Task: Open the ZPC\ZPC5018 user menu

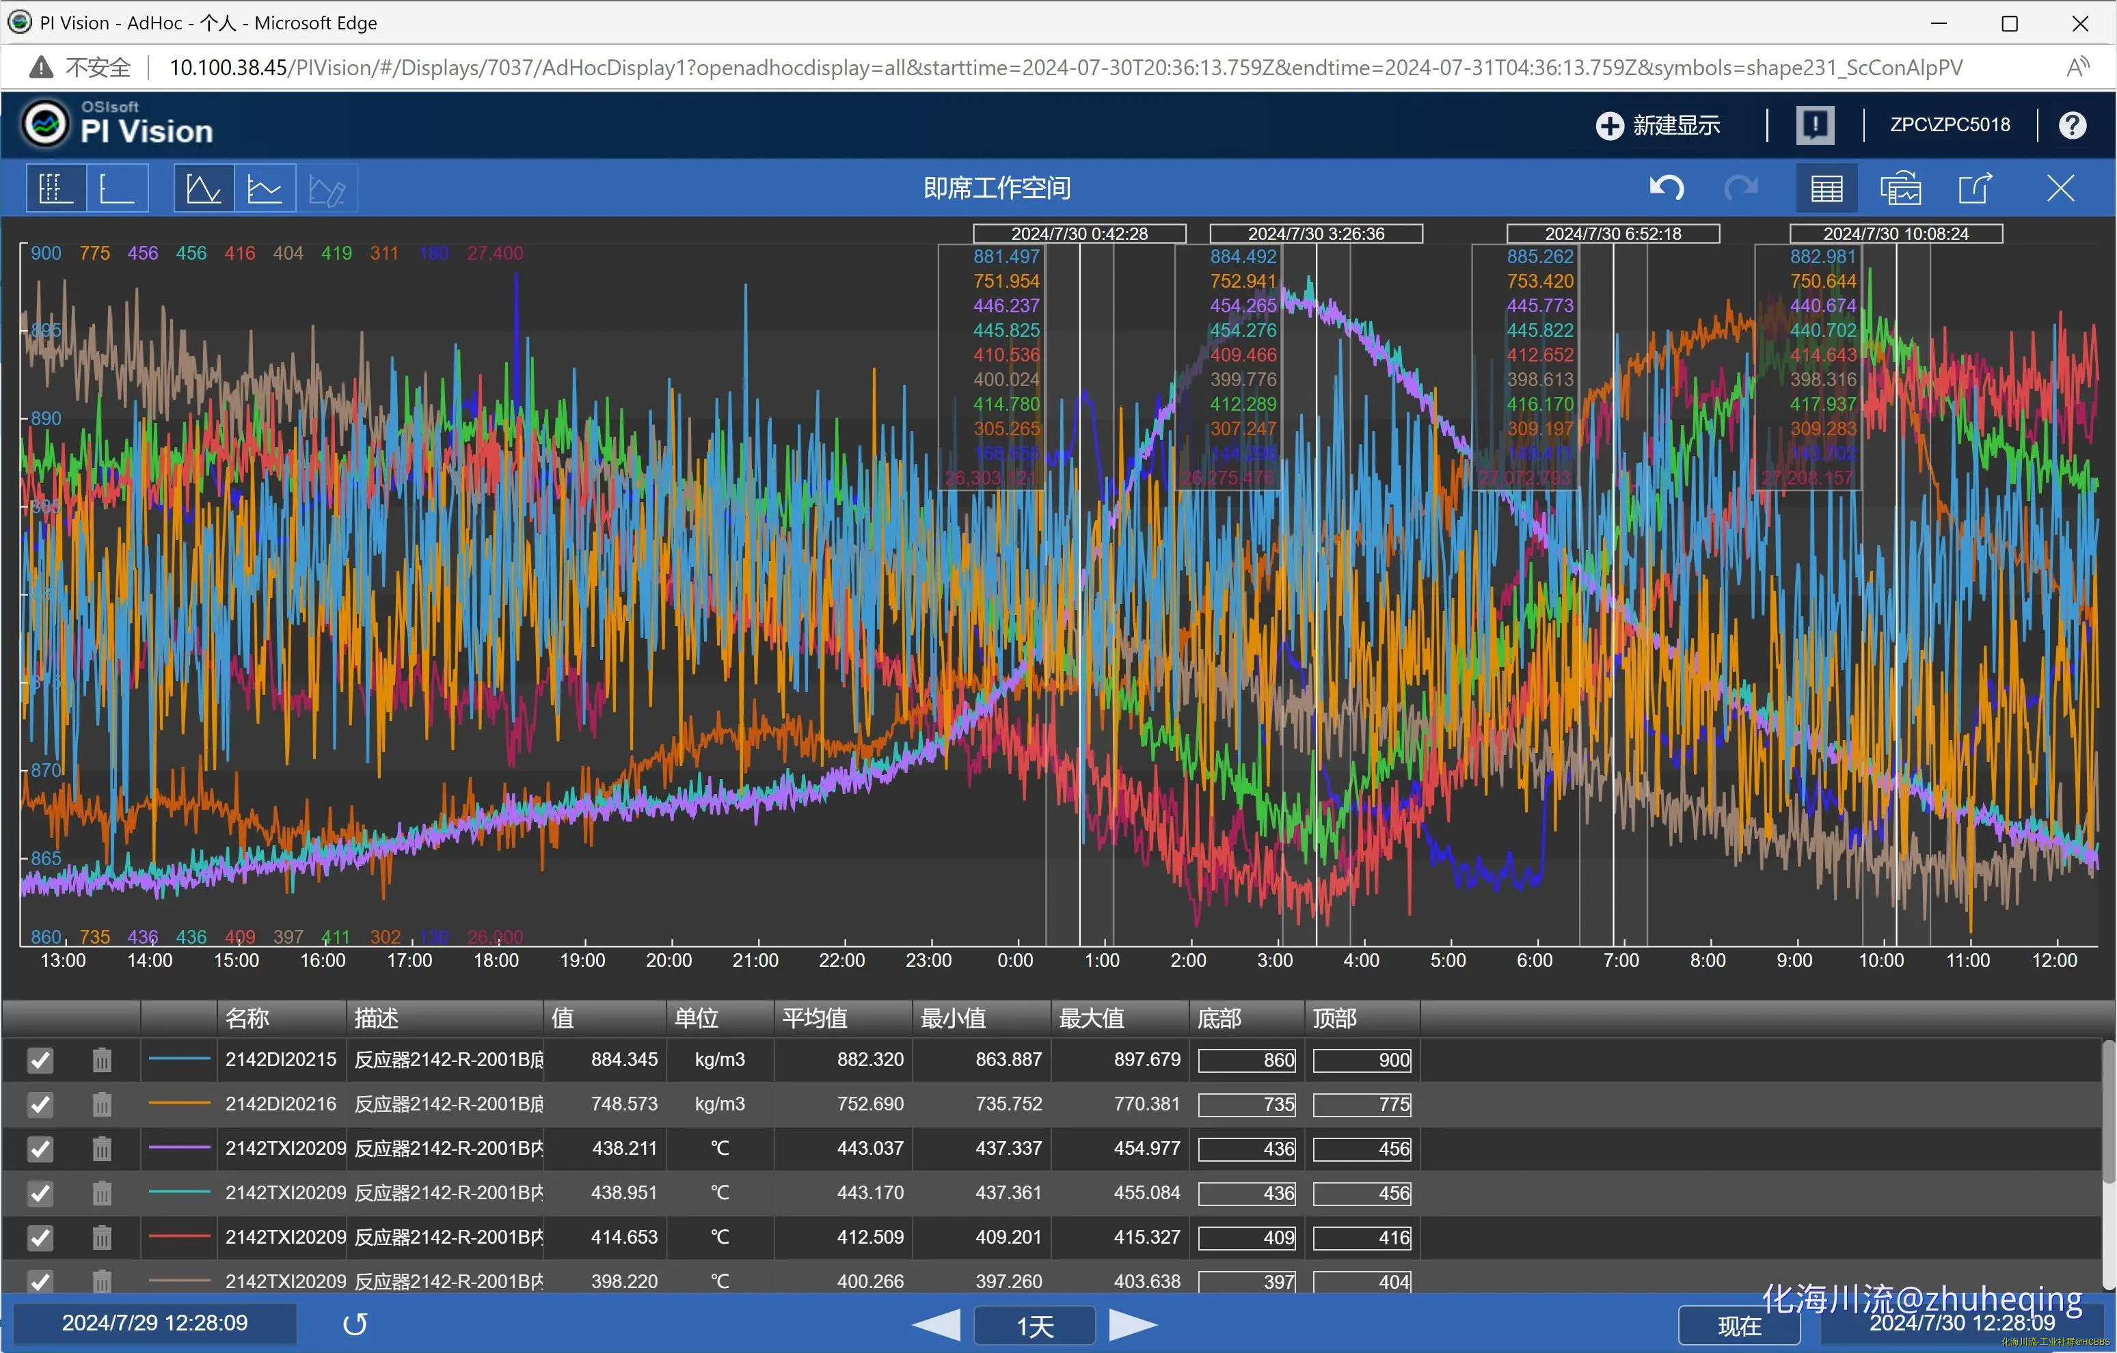Action: tap(1950, 125)
